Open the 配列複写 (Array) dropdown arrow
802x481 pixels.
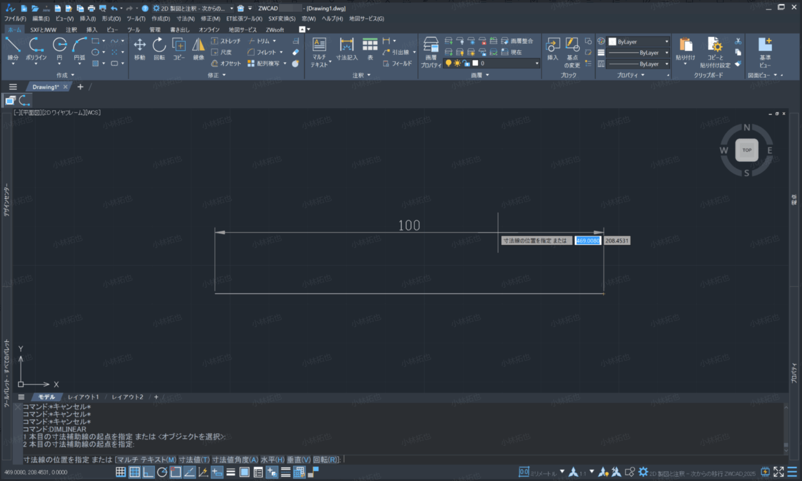tap(285, 63)
